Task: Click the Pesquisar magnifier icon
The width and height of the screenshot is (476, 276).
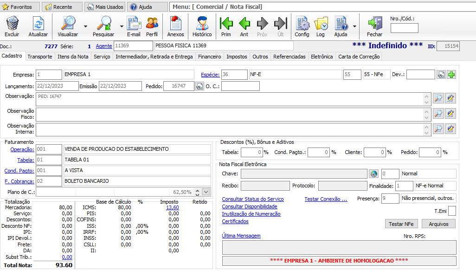Action: (104, 23)
